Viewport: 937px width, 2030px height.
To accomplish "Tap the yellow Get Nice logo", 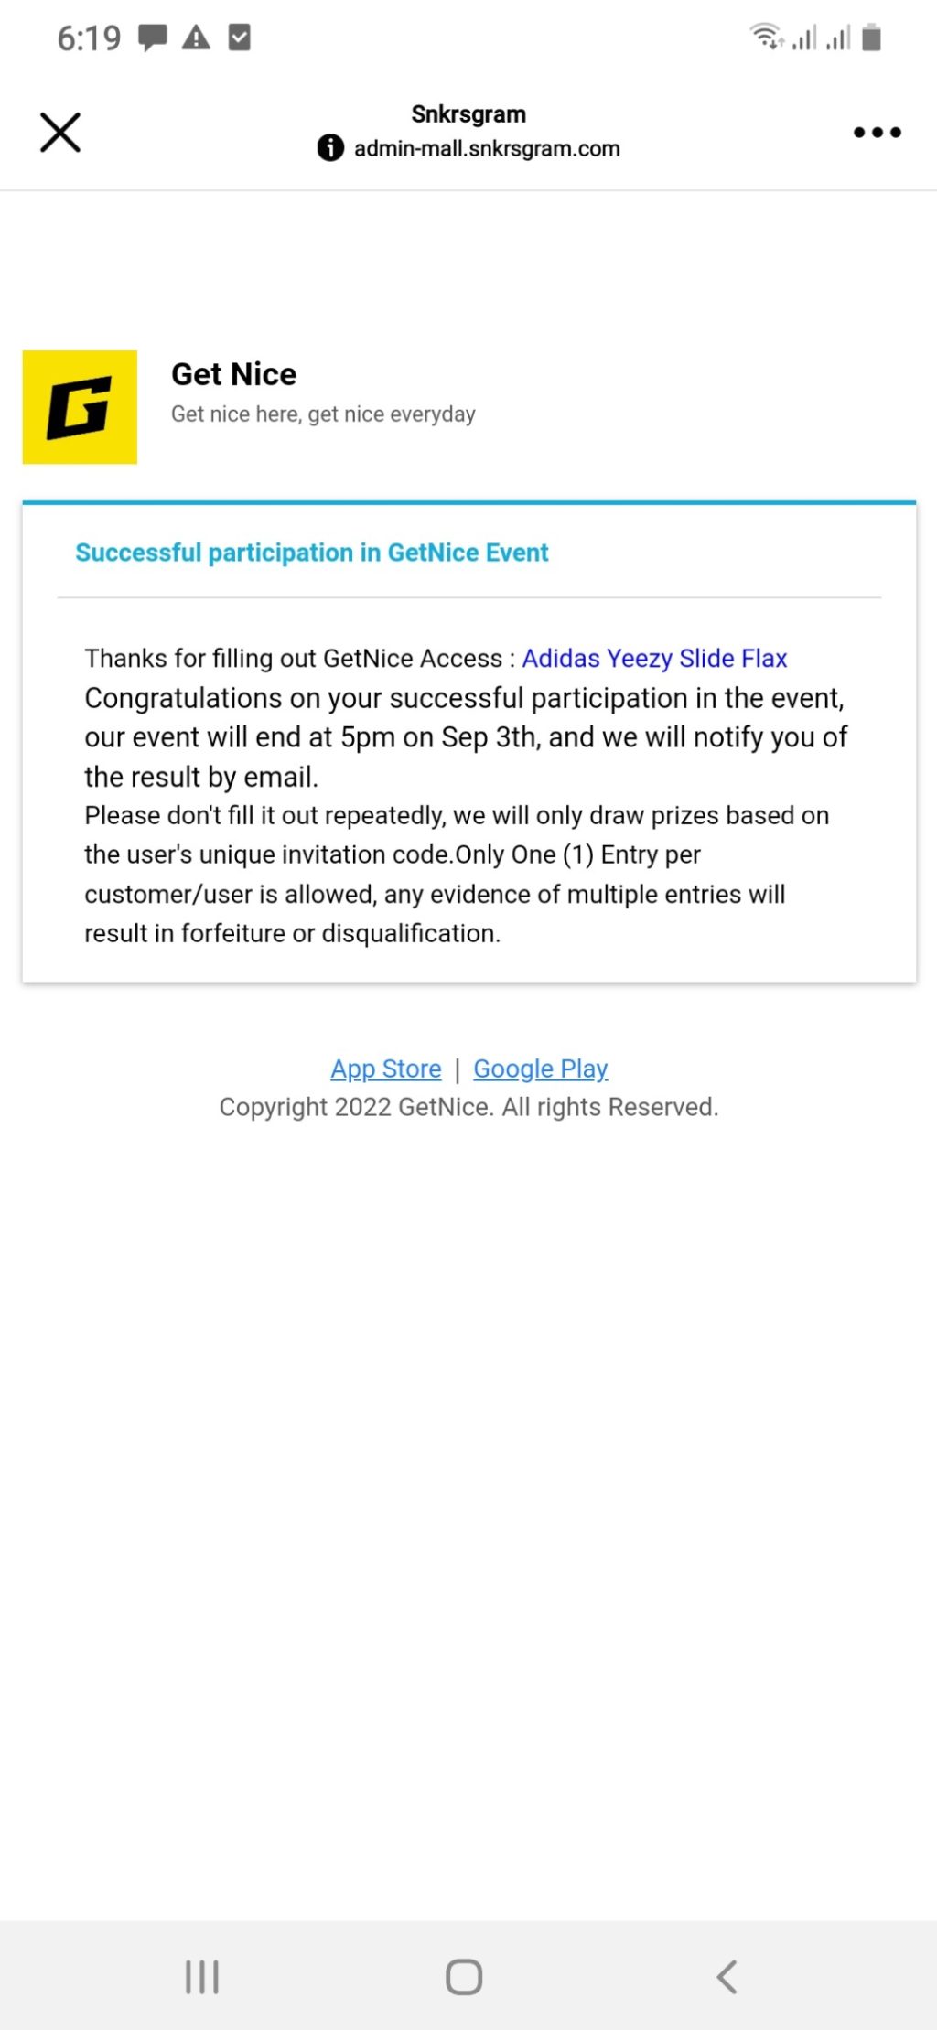I will coord(80,407).
